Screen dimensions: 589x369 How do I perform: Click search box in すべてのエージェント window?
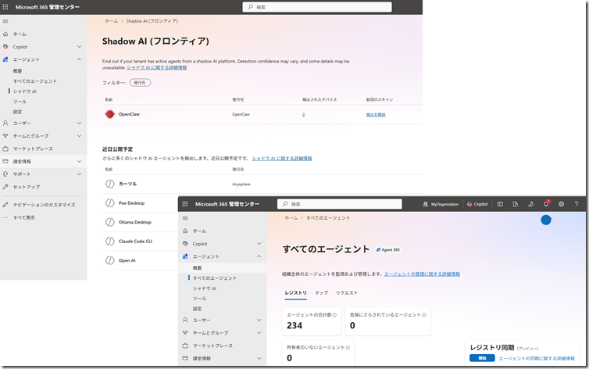[x=340, y=204]
